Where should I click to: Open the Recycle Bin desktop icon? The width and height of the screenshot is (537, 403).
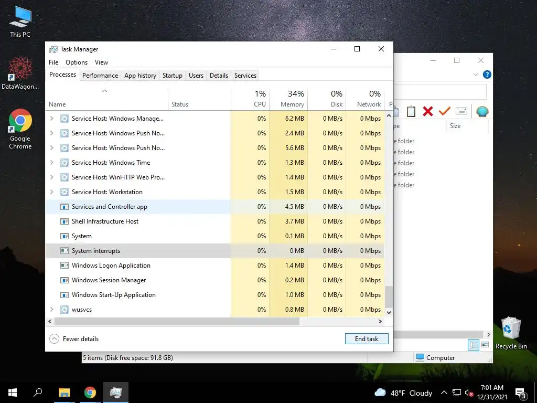pos(511,333)
